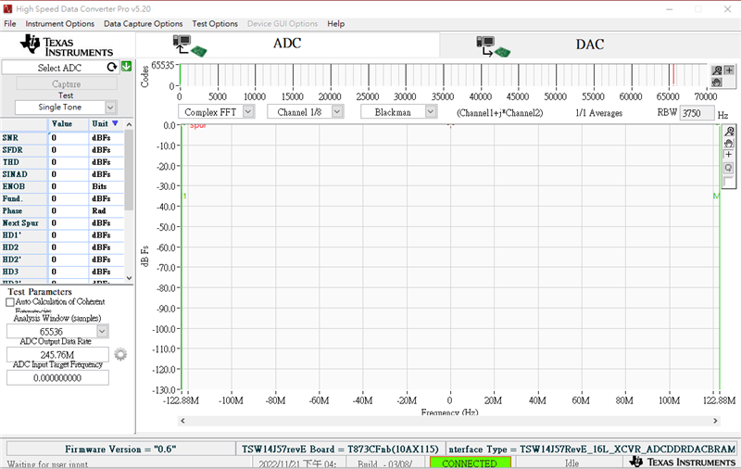Click the results table vertical scrollbar thumb
This screenshot has width=741, height=469.
pyautogui.click(x=129, y=170)
